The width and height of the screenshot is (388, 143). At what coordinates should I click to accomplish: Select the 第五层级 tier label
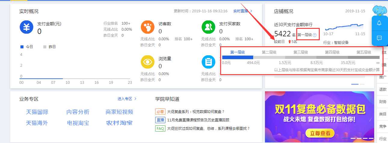click(364, 52)
